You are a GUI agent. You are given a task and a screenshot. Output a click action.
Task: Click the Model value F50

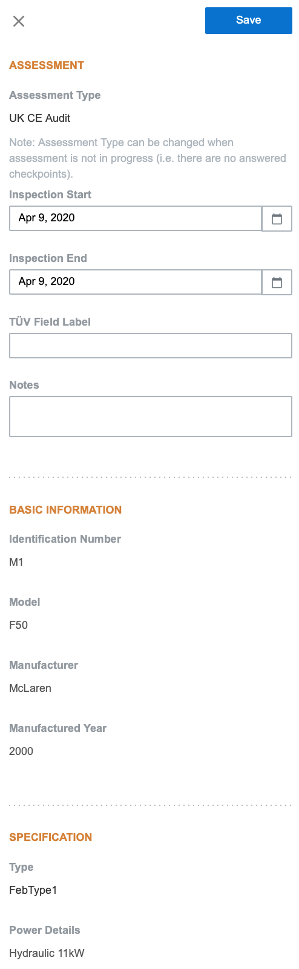tap(19, 625)
